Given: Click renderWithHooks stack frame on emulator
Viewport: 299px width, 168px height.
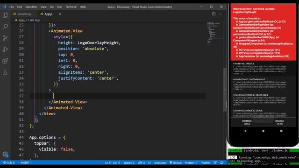Looking at the screenshot, I should point(260,69).
